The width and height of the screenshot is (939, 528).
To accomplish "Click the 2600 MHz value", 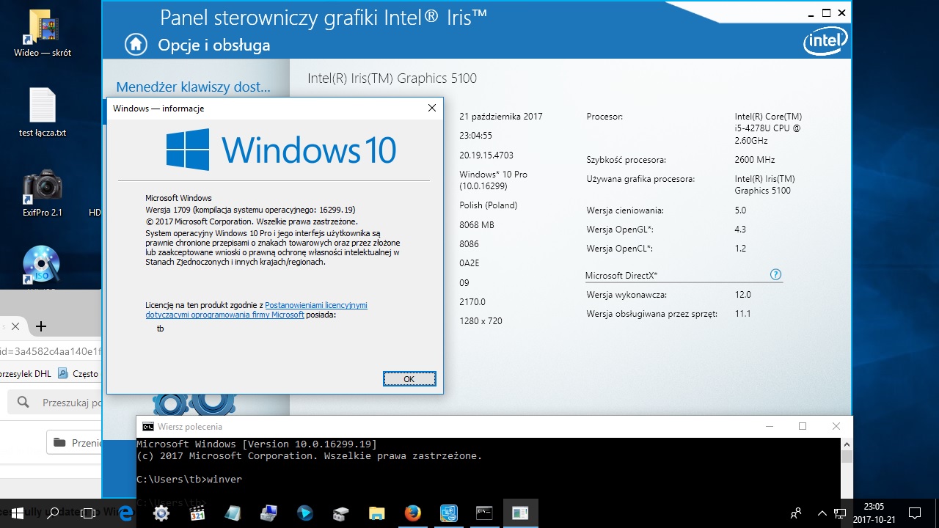I will pos(755,160).
